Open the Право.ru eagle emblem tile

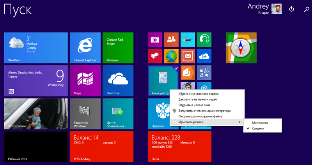159,114
